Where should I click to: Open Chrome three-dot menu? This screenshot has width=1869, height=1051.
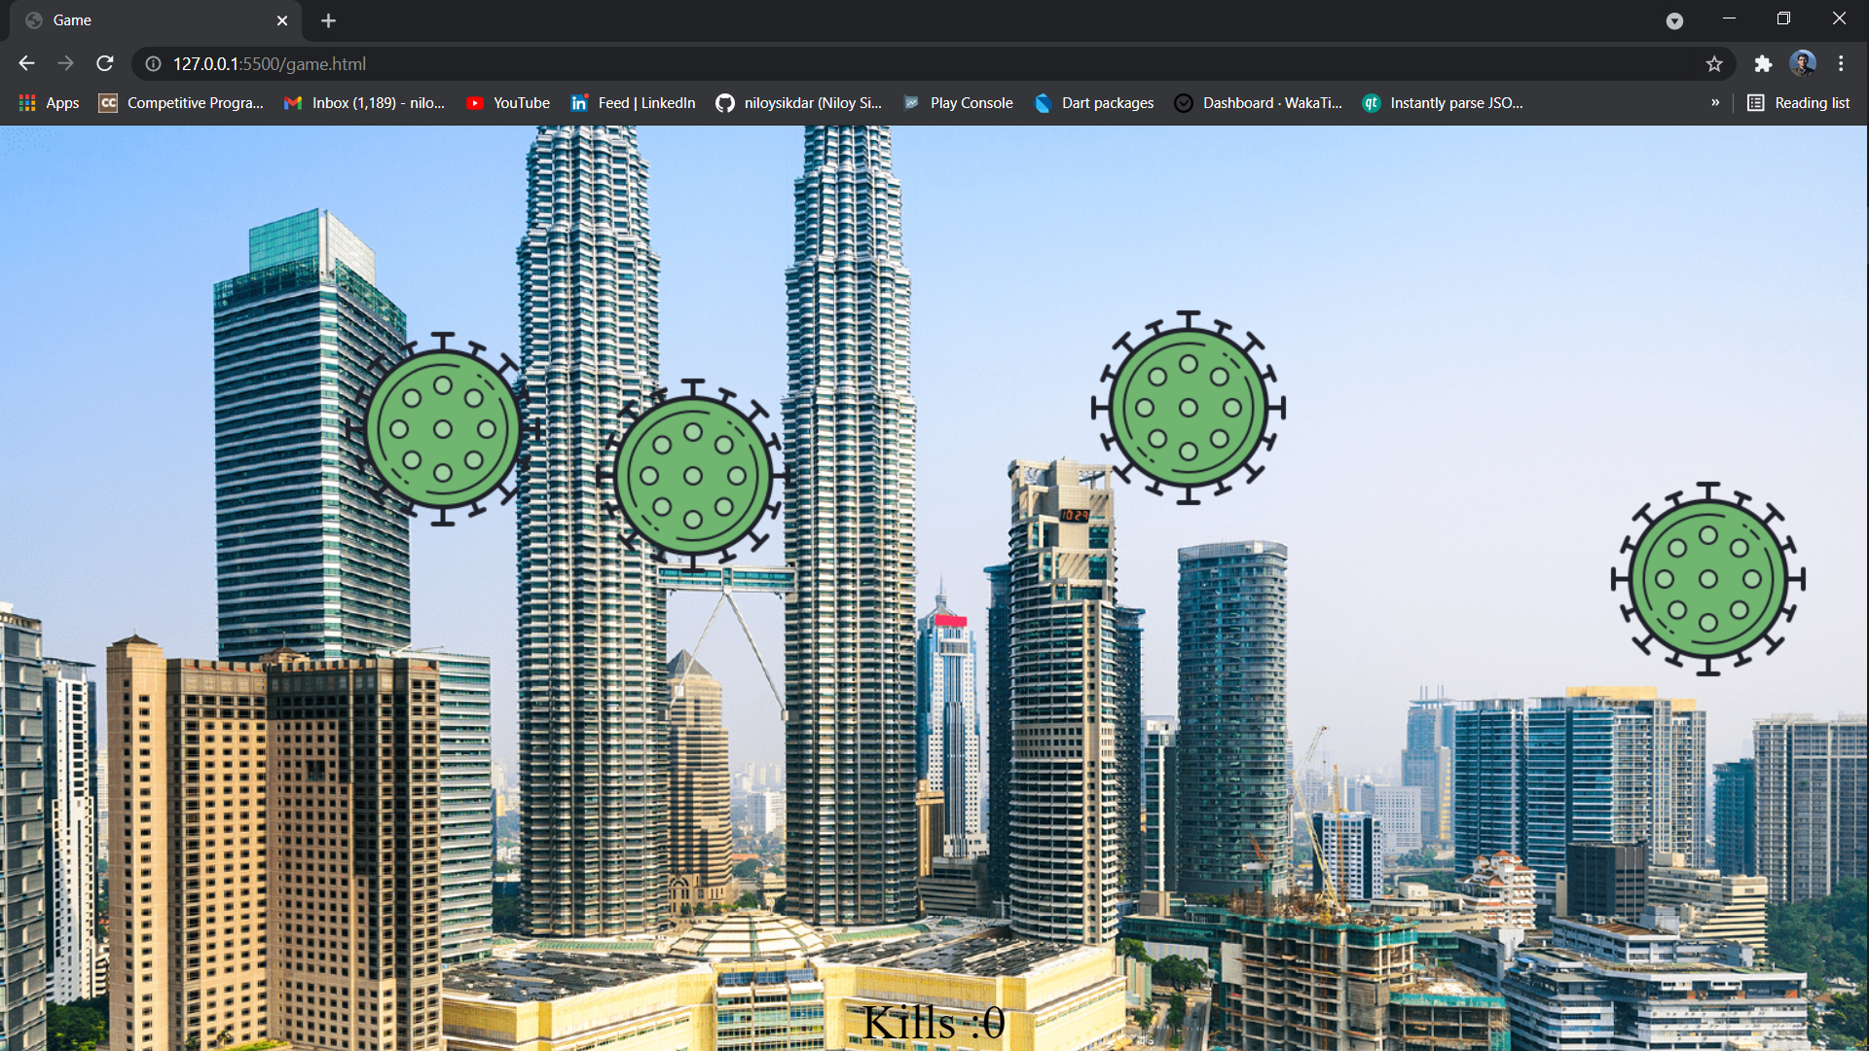click(1841, 64)
